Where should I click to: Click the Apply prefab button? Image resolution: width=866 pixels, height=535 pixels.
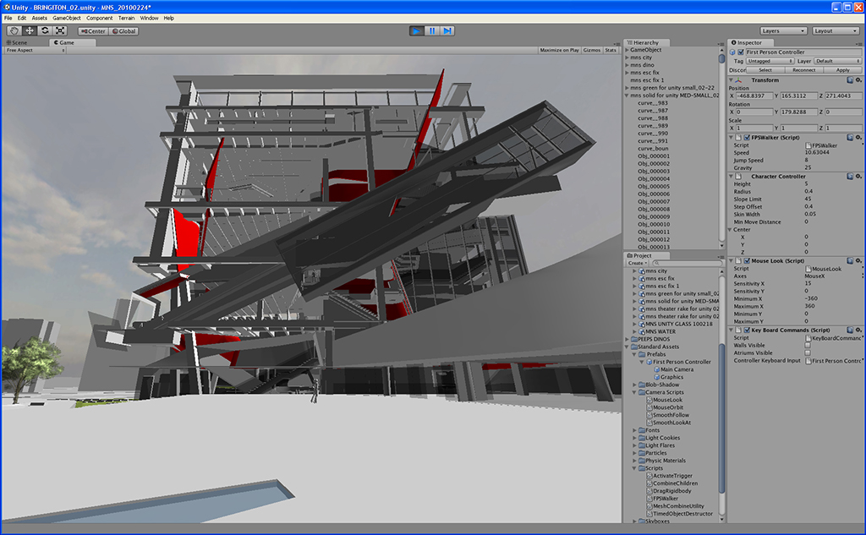click(x=842, y=70)
